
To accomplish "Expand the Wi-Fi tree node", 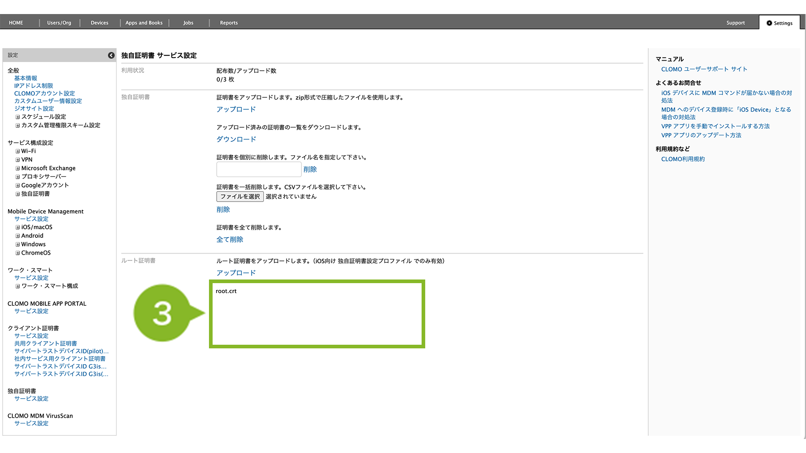I will pyautogui.click(x=18, y=151).
